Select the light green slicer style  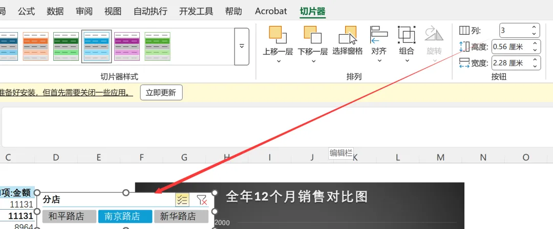pos(157,46)
